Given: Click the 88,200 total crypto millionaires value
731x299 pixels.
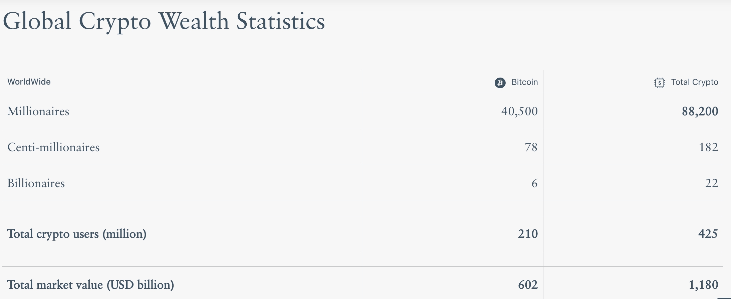Looking at the screenshot, I should 700,111.
